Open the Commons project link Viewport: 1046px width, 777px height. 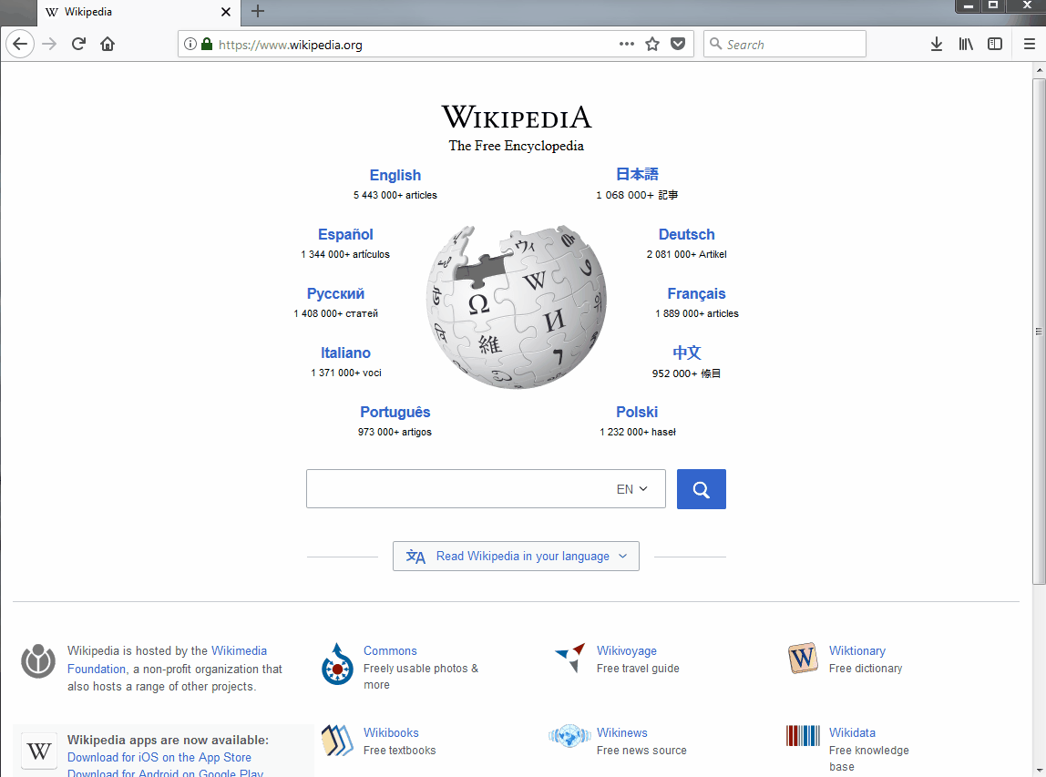(x=390, y=651)
